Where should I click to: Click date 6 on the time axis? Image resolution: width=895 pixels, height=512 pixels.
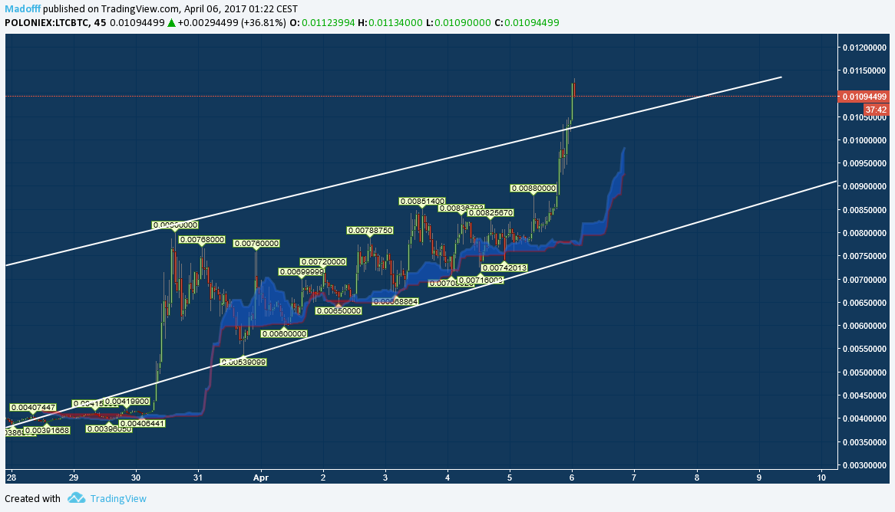[x=572, y=478]
